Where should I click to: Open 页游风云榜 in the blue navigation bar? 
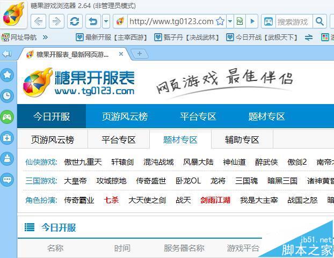125,116
